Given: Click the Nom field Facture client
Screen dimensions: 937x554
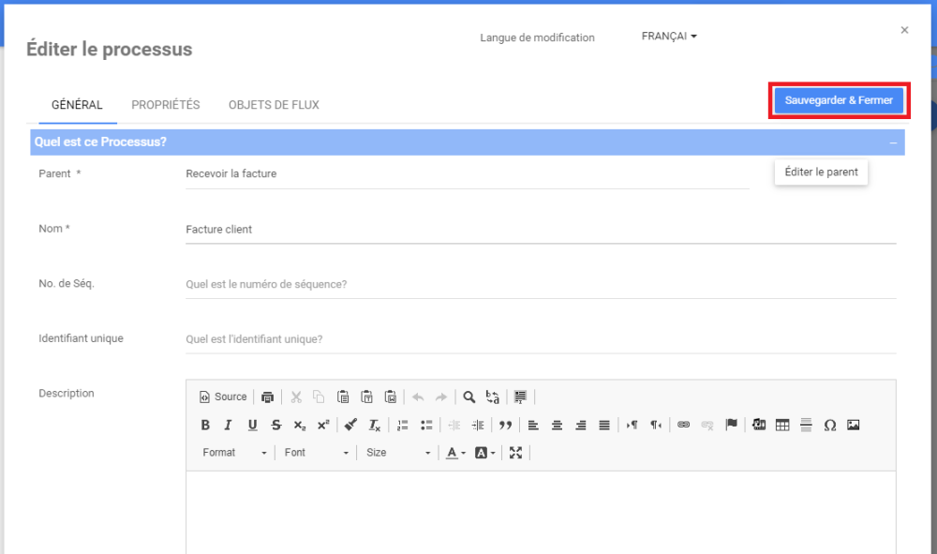Looking at the screenshot, I should pyautogui.click(x=541, y=230).
